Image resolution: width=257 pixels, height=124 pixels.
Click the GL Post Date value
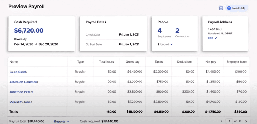[x=129, y=44]
